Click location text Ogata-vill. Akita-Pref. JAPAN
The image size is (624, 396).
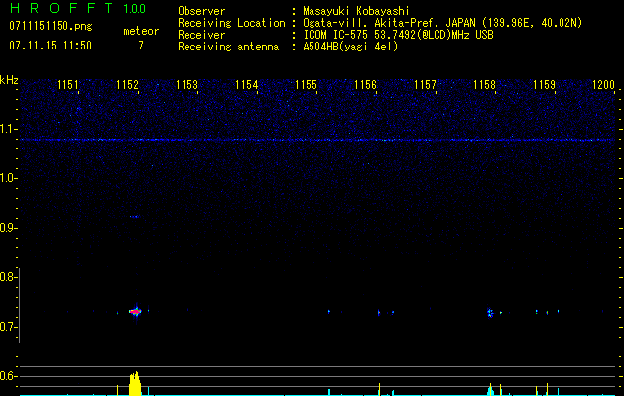388,23
